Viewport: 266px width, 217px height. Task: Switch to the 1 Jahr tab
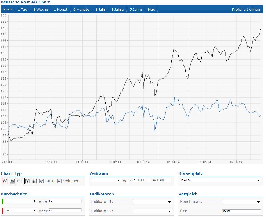click(x=100, y=10)
